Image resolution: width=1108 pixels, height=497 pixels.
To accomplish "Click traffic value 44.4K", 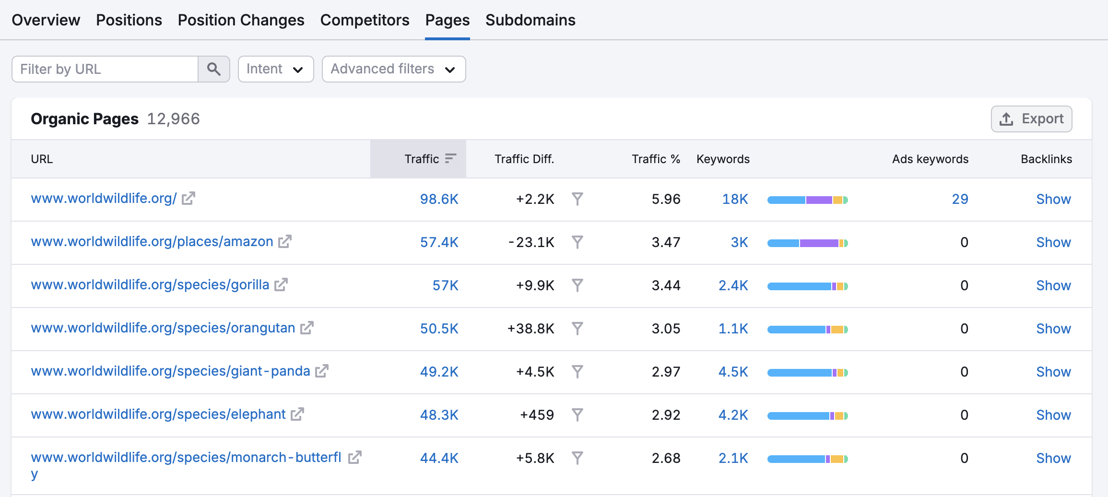I will (439, 458).
